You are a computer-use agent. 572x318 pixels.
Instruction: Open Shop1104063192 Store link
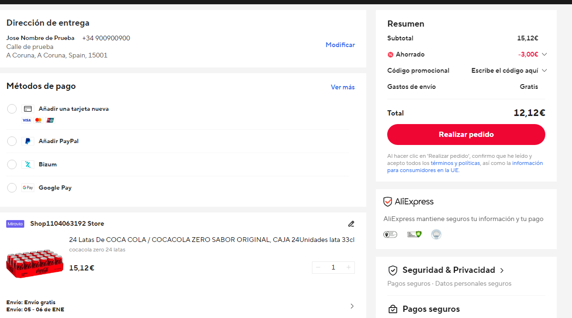point(67,223)
